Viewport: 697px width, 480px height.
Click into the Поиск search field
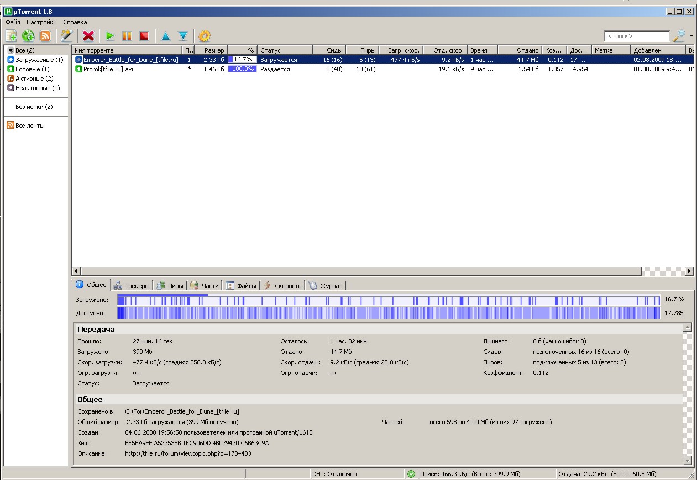tap(637, 36)
